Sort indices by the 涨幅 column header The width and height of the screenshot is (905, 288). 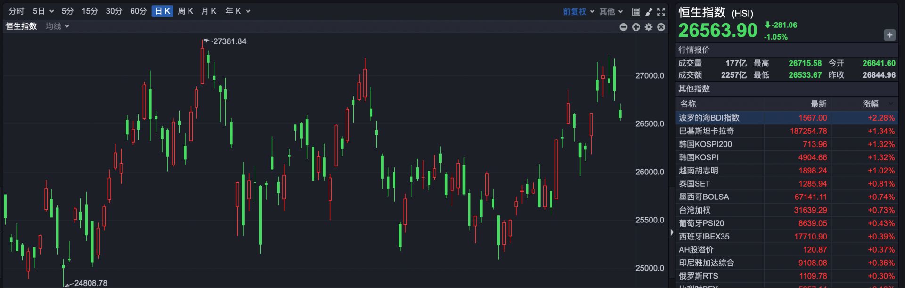click(871, 104)
